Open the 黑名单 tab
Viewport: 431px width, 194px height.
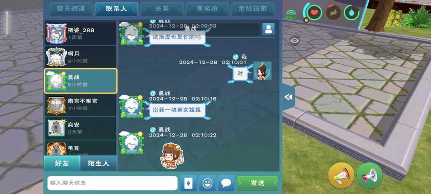click(x=207, y=9)
